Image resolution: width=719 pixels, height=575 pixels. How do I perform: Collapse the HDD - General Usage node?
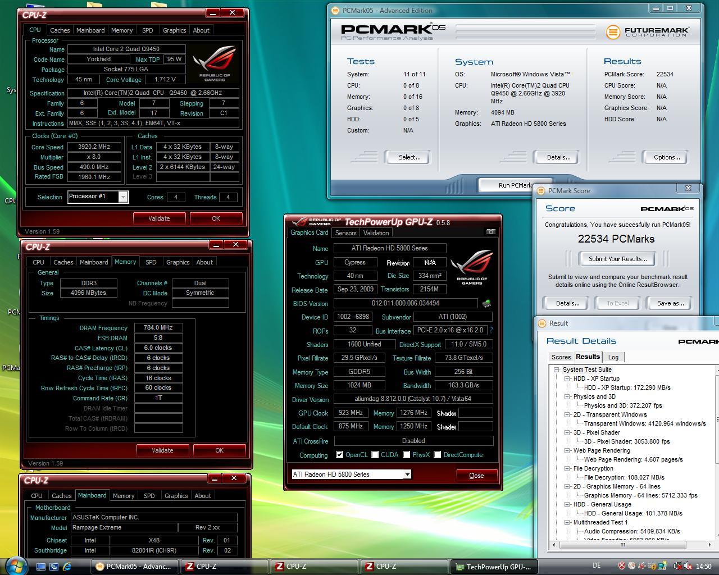click(567, 504)
